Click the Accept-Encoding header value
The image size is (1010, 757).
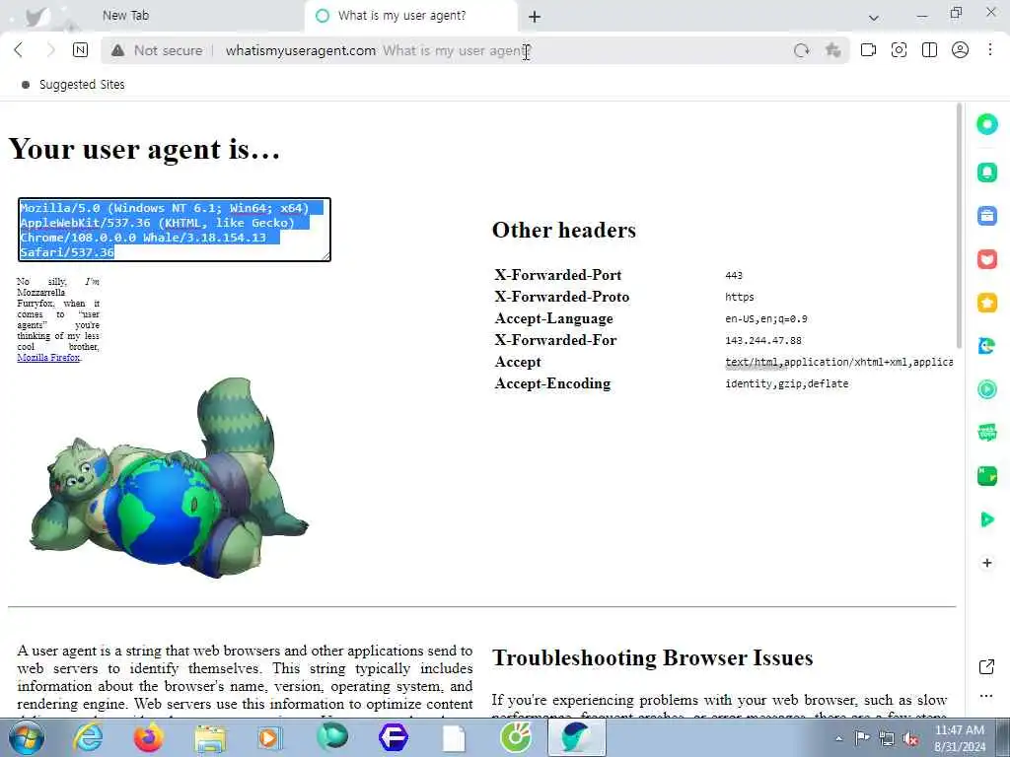coord(786,383)
